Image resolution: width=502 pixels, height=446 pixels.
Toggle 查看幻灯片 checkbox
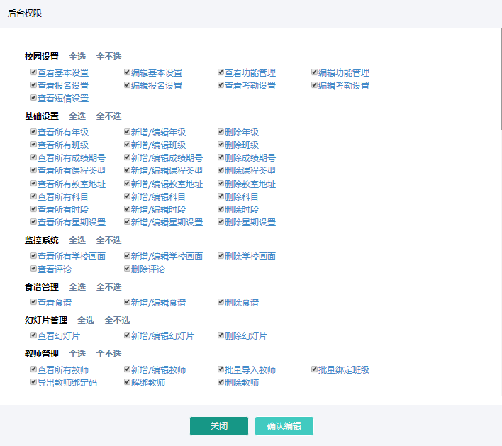33,335
